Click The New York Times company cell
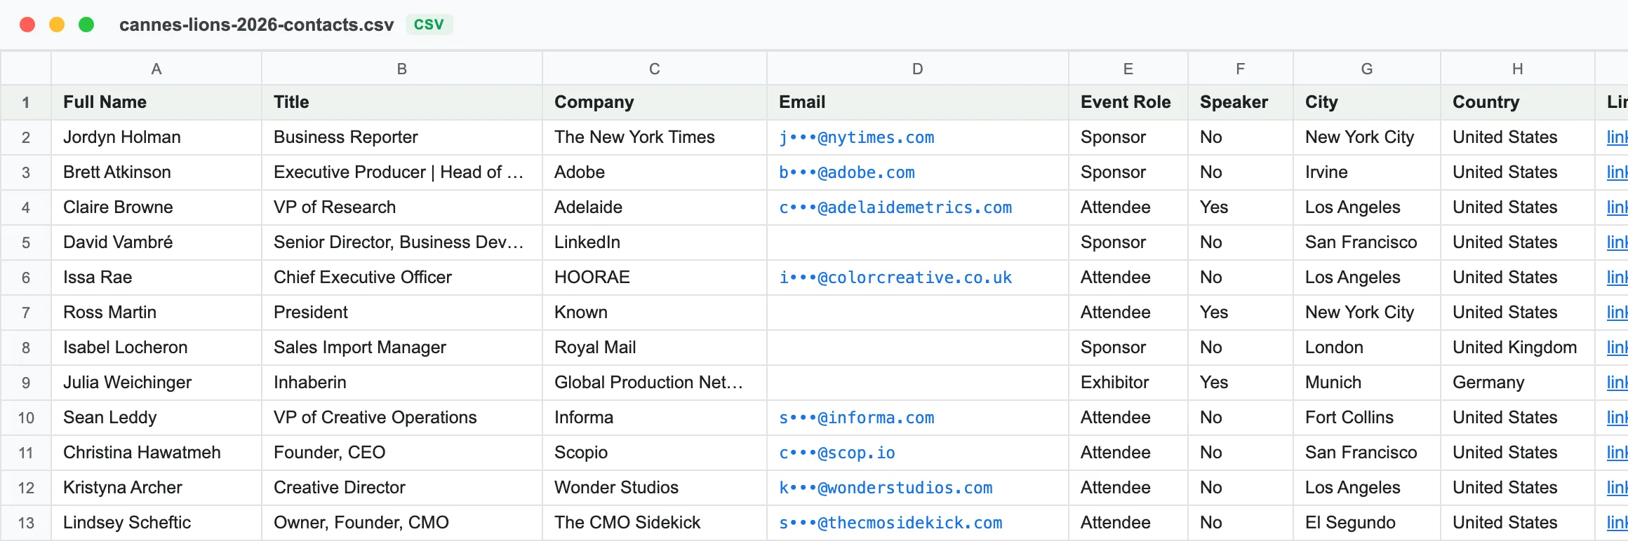The image size is (1628, 541). [655, 137]
